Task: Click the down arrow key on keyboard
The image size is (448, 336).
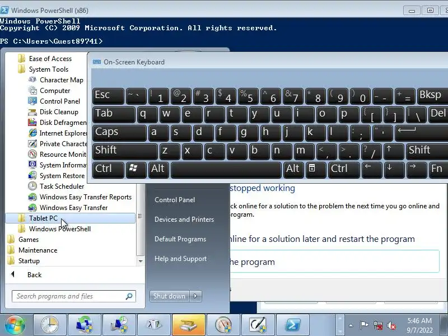Action: tap(394, 170)
